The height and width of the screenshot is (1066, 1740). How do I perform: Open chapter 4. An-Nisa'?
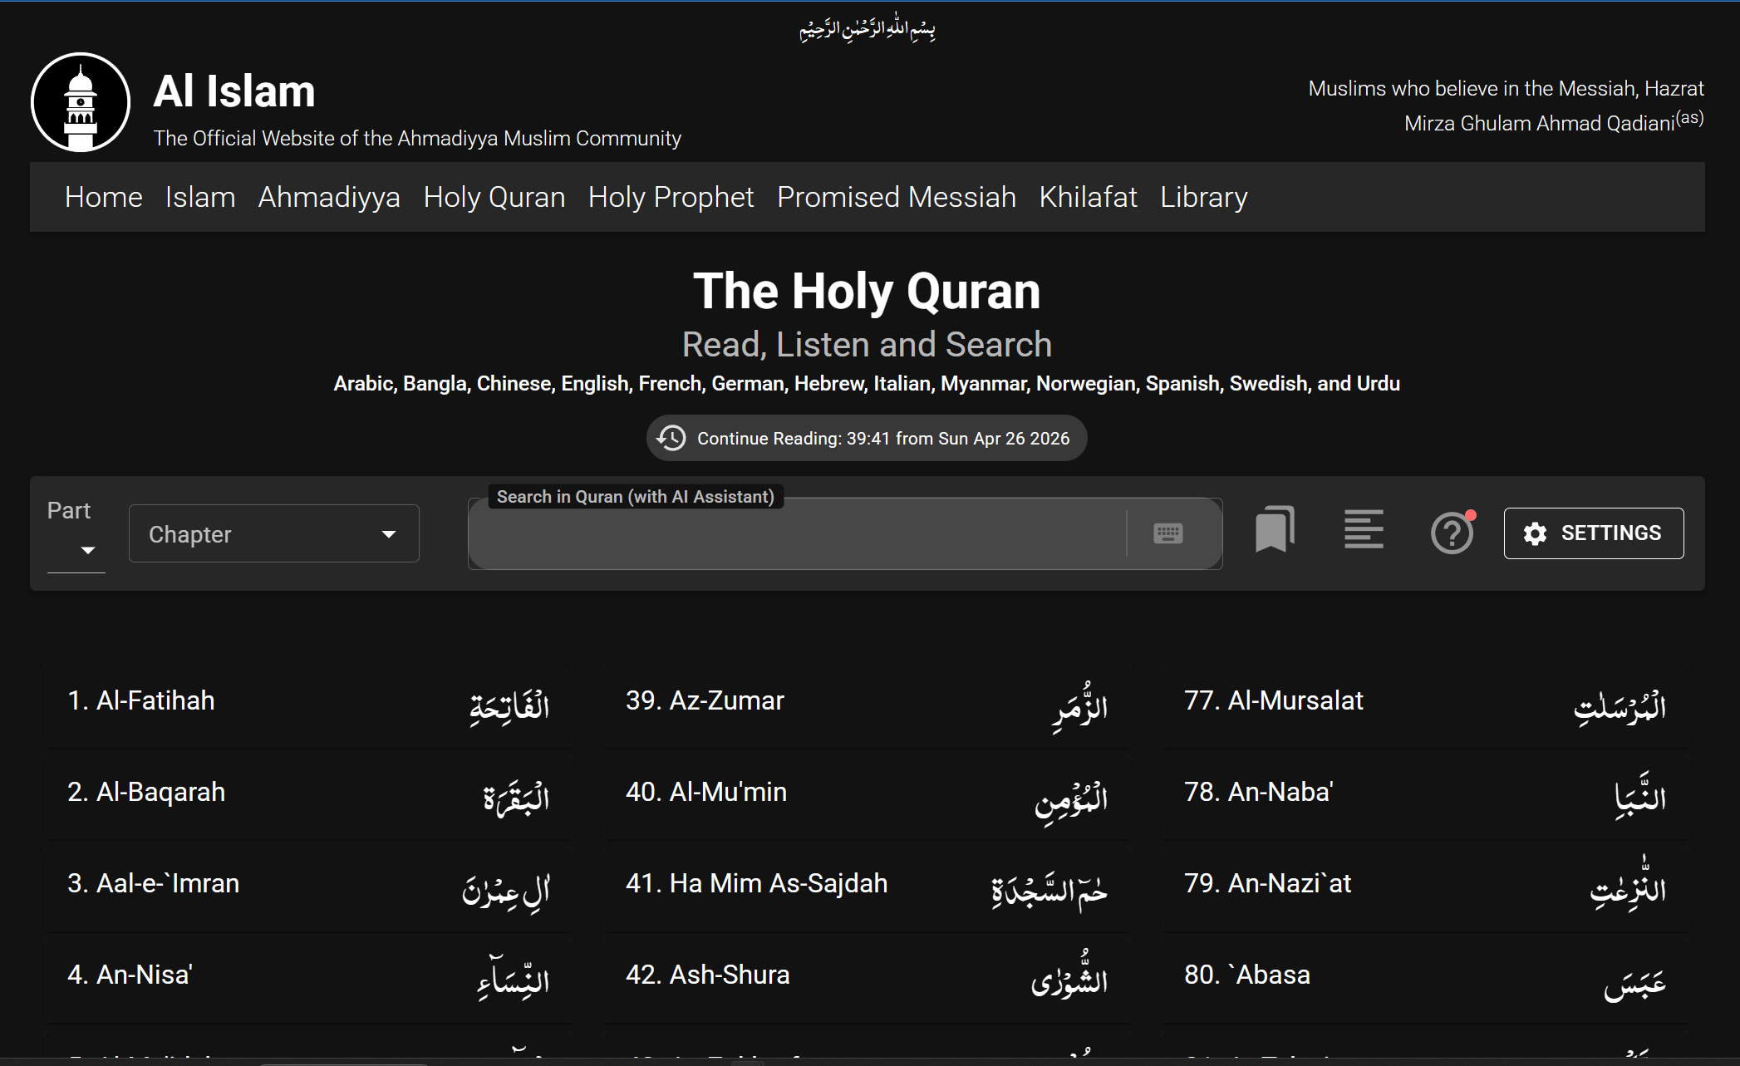click(x=308, y=979)
